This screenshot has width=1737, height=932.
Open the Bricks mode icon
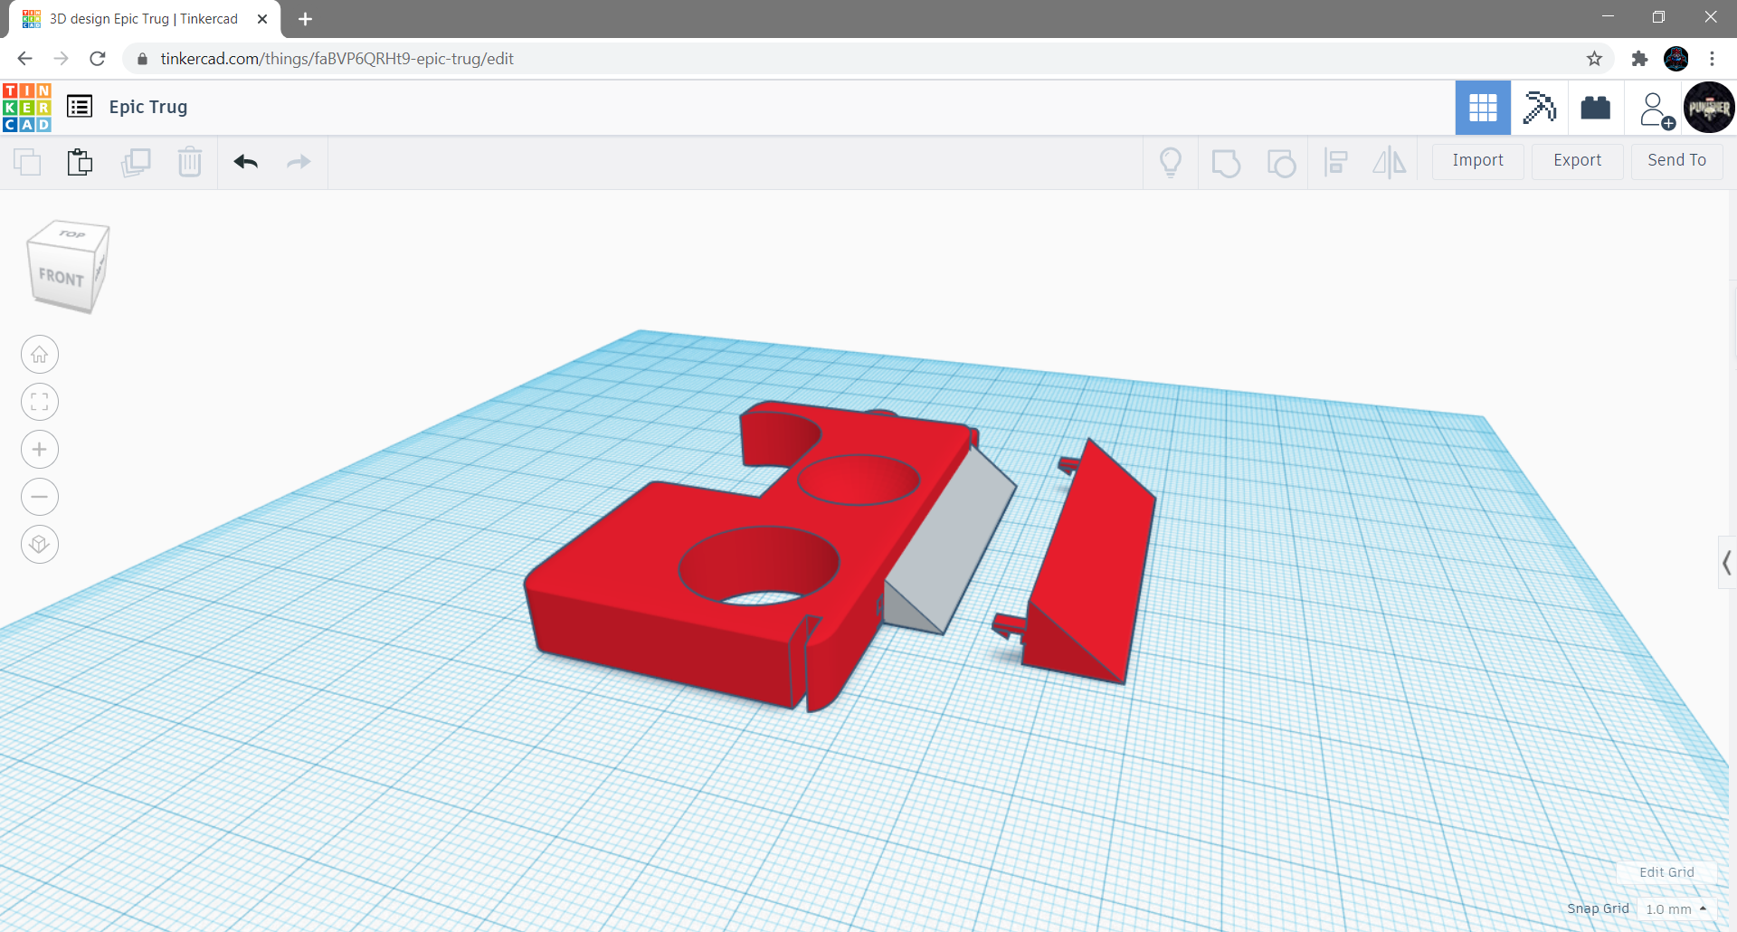[1596, 108]
